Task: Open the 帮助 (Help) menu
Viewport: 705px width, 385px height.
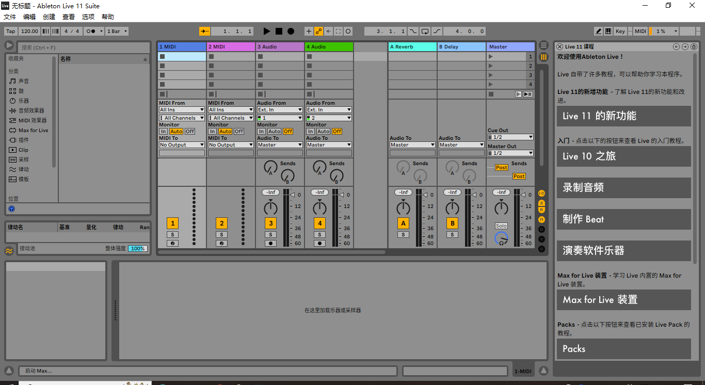Action: coord(108,17)
